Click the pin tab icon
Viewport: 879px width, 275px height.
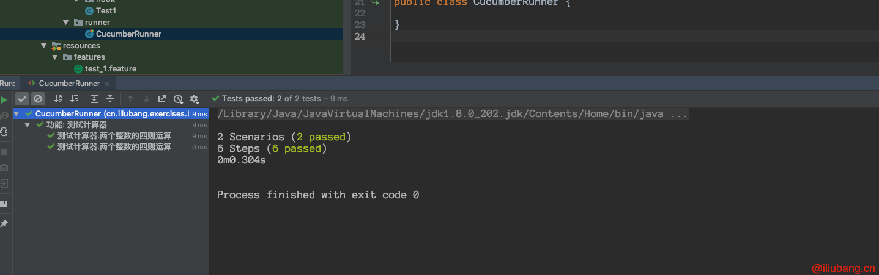[4, 224]
